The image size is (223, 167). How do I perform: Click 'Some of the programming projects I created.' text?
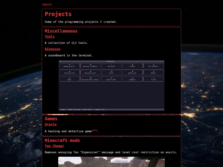tap(81, 22)
